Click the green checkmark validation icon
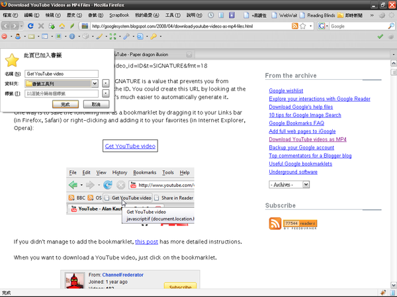The width and height of the screenshot is (397, 297). 380,36
